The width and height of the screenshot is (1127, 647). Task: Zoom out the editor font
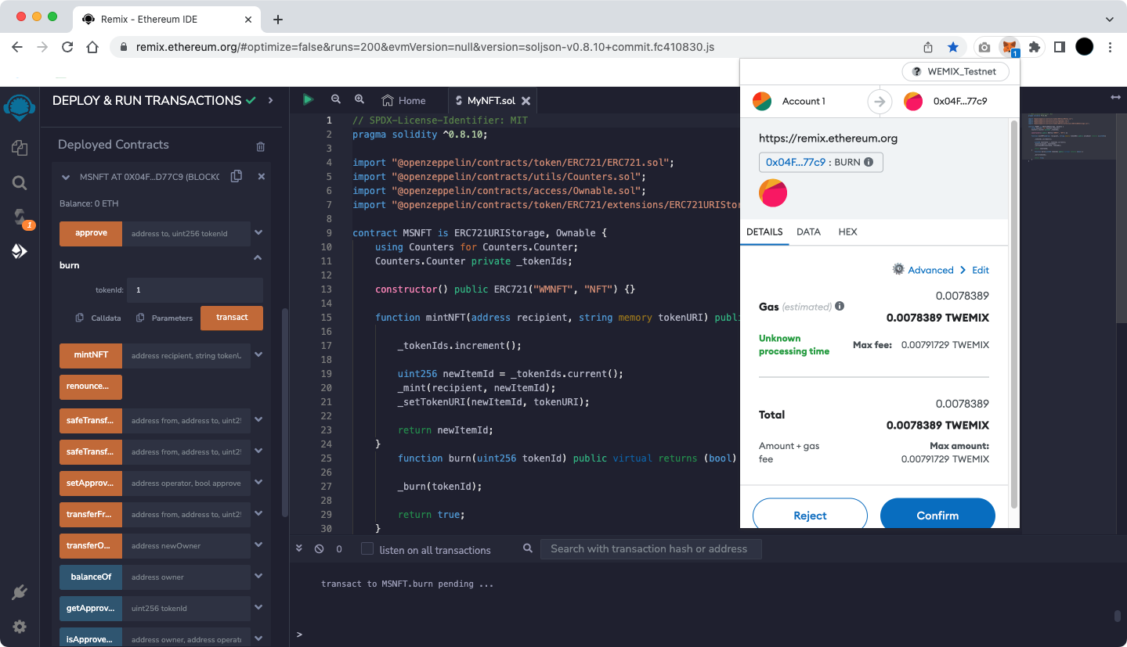click(x=336, y=99)
